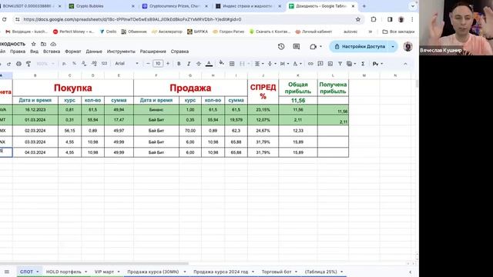This screenshot has width=493, height=277.
Task: Open the all sheets list icon
Action: point(7,272)
